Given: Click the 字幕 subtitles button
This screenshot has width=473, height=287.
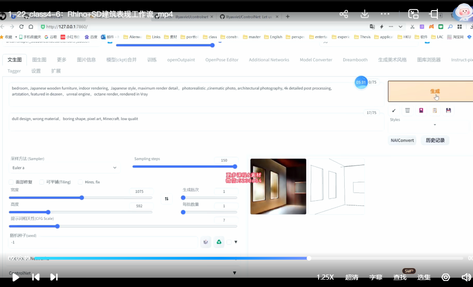Looking at the screenshot, I should point(376,277).
